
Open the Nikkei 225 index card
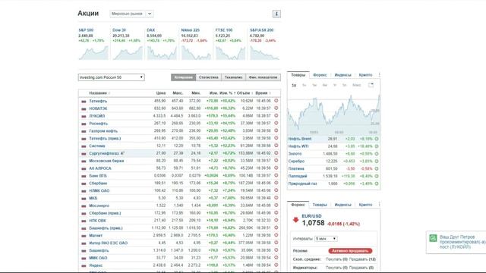pyautogui.click(x=191, y=30)
